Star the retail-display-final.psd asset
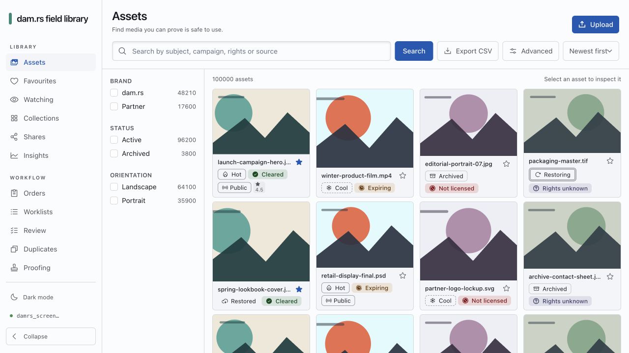Screen dimensions: 629x353 pos(402,276)
